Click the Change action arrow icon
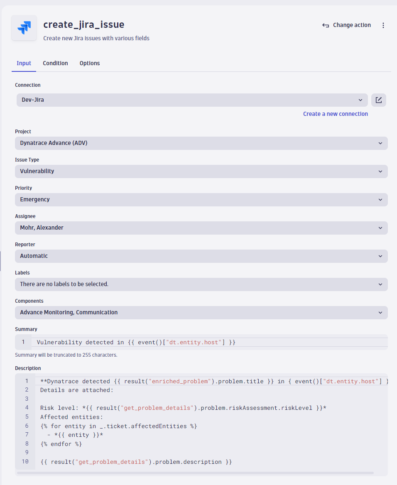The width and height of the screenshot is (397, 485). point(326,25)
